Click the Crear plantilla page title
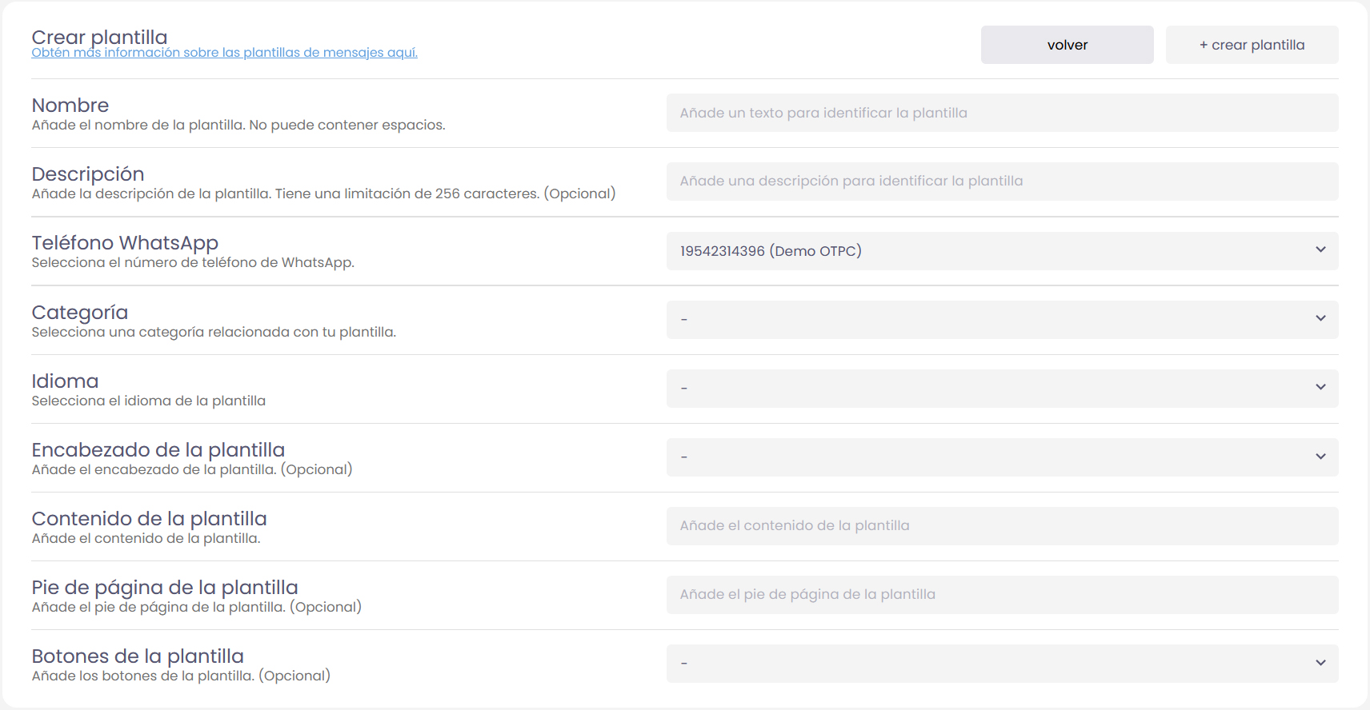This screenshot has height=710, width=1370. (99, 37)
